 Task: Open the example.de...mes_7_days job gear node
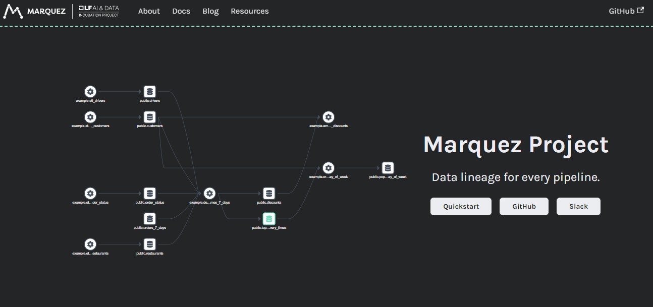(209, 194)
